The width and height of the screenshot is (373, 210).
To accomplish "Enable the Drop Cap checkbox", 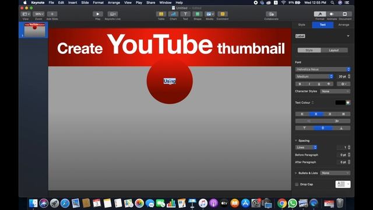I will [x=297, y=184].
